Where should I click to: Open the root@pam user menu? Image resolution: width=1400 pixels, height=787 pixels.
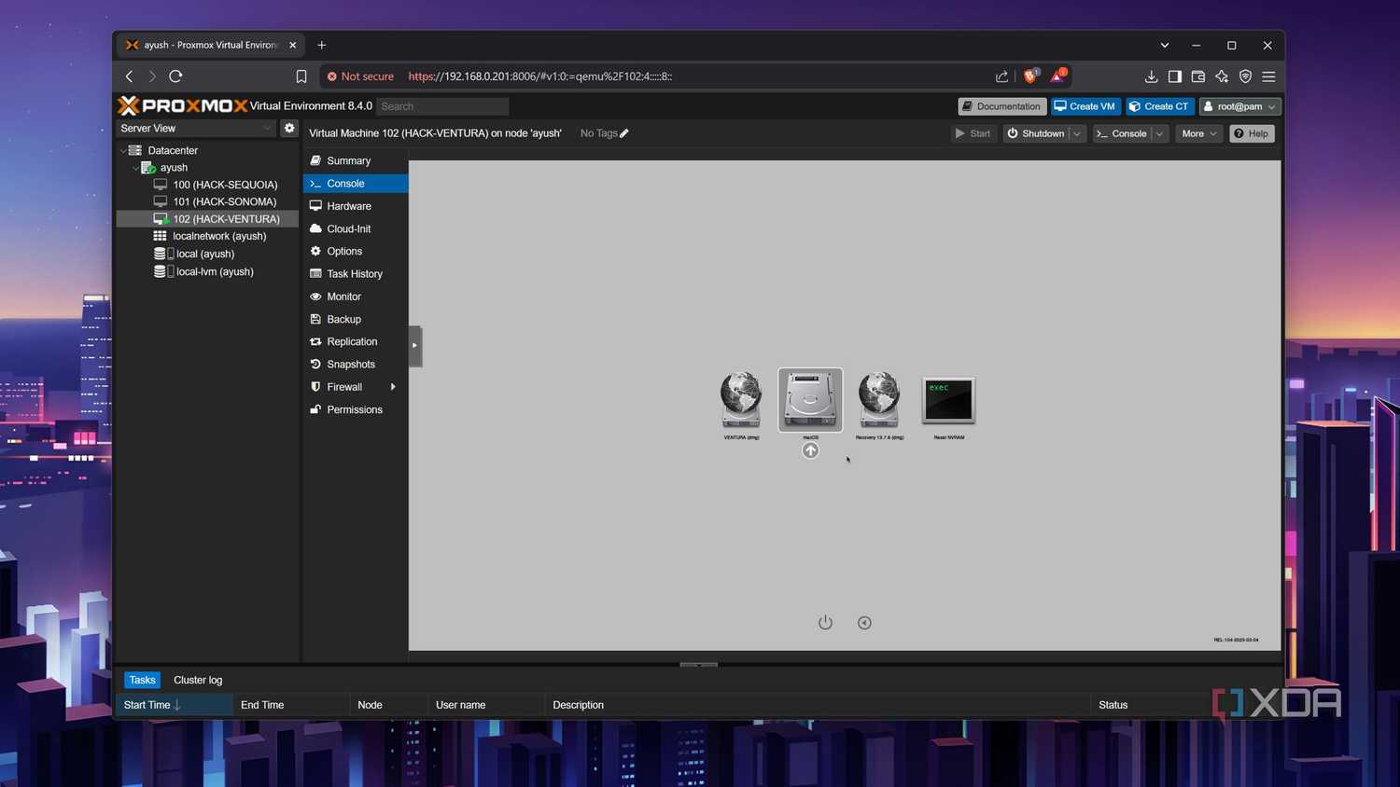tap(1239, 106)
